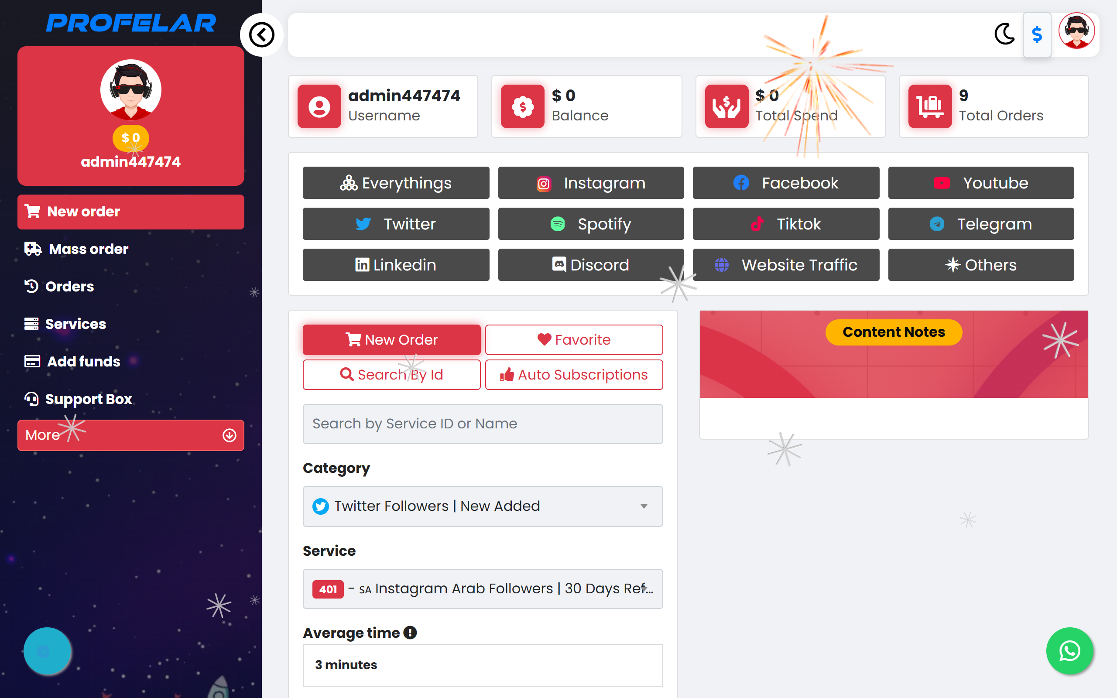The image size is (1117, 698).
Task: Switch to the Favorite tab
Action: (x=574, y=340)
